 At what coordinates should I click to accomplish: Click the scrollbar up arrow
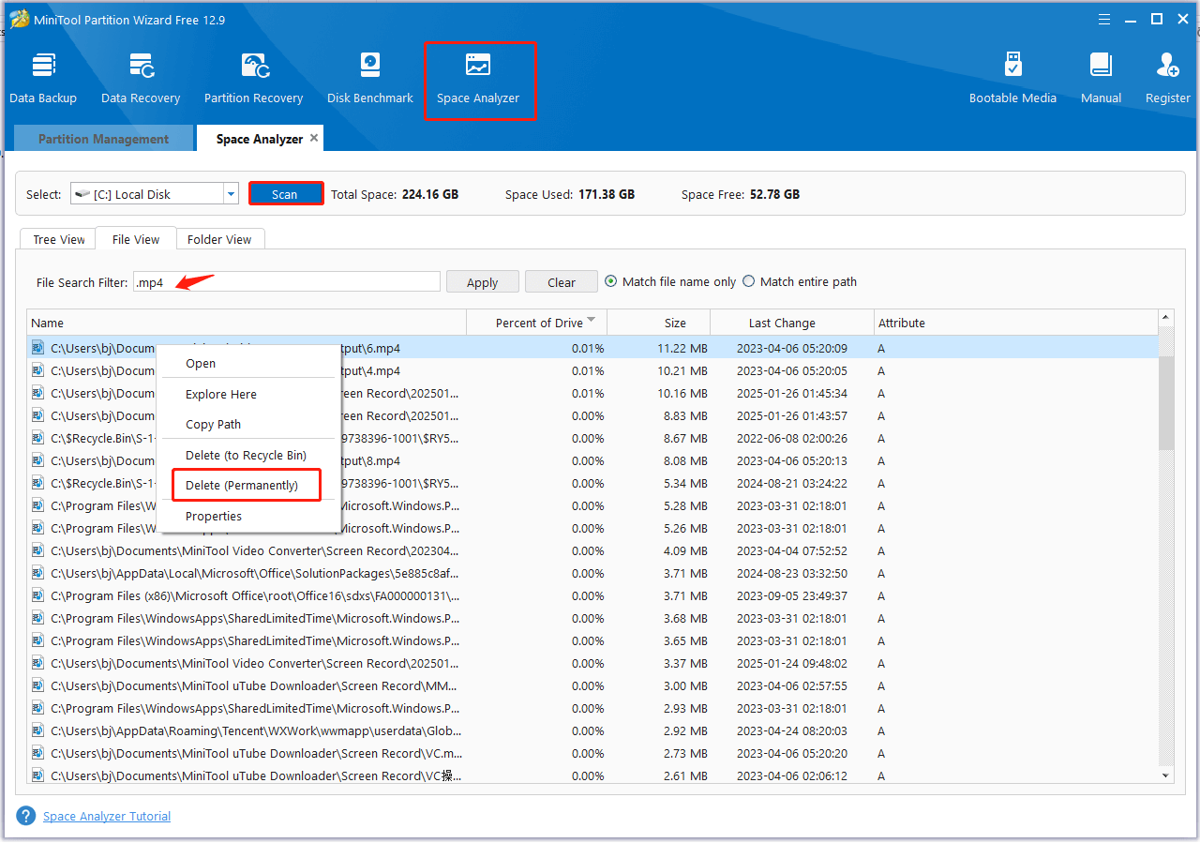tap(1166, 319)
